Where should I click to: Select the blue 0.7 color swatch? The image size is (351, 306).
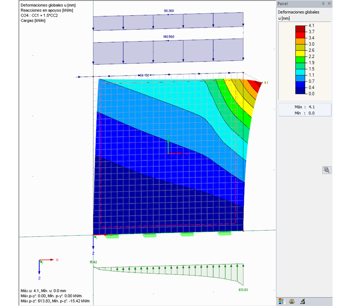coord(300,85)
